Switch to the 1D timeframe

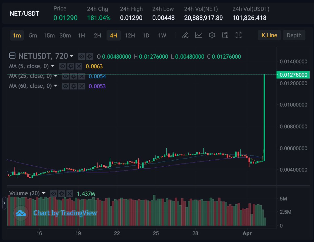146,35
